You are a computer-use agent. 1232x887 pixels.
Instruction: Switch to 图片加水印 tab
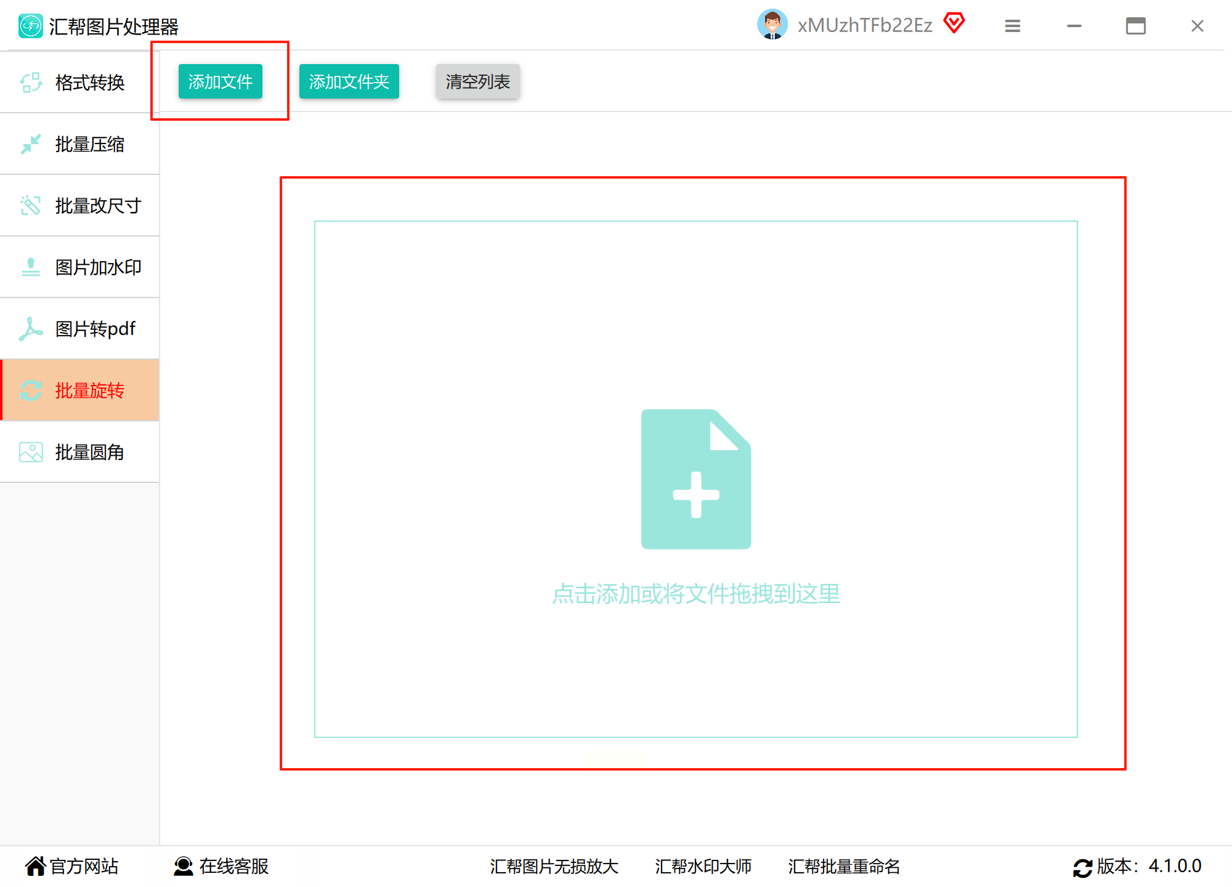tap(98, 267)
